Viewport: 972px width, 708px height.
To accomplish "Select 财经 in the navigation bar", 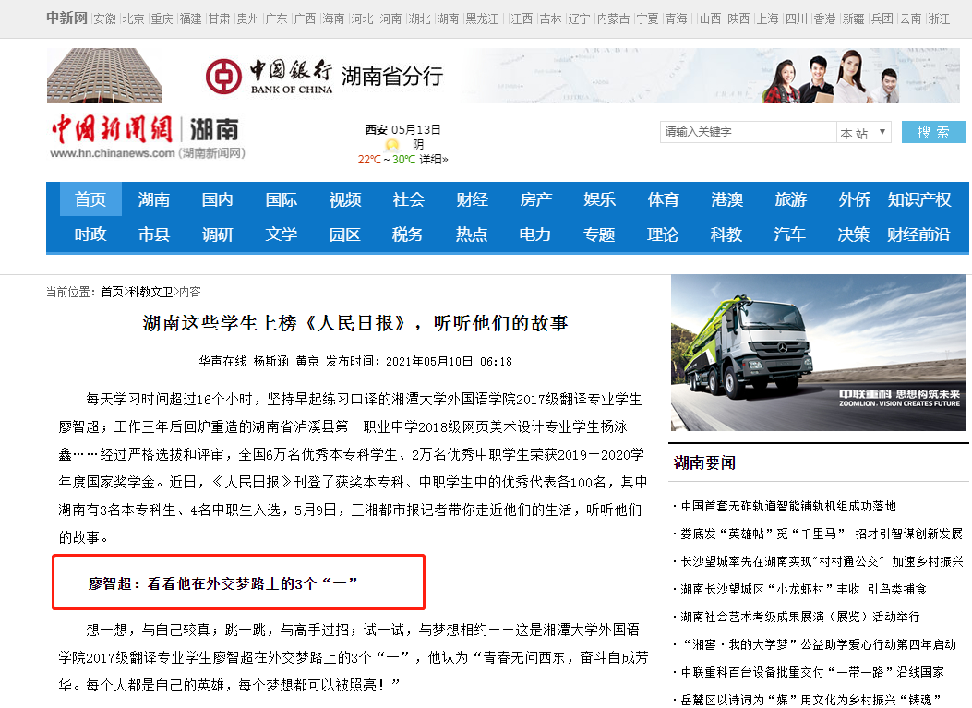I will coord(472,199).
